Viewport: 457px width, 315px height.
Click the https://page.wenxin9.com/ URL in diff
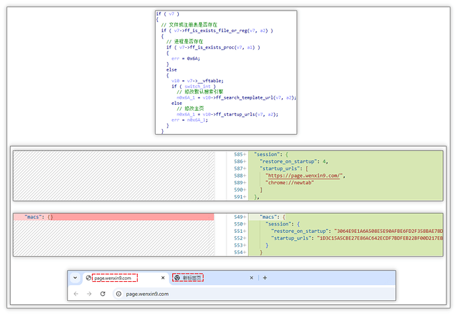303,175
